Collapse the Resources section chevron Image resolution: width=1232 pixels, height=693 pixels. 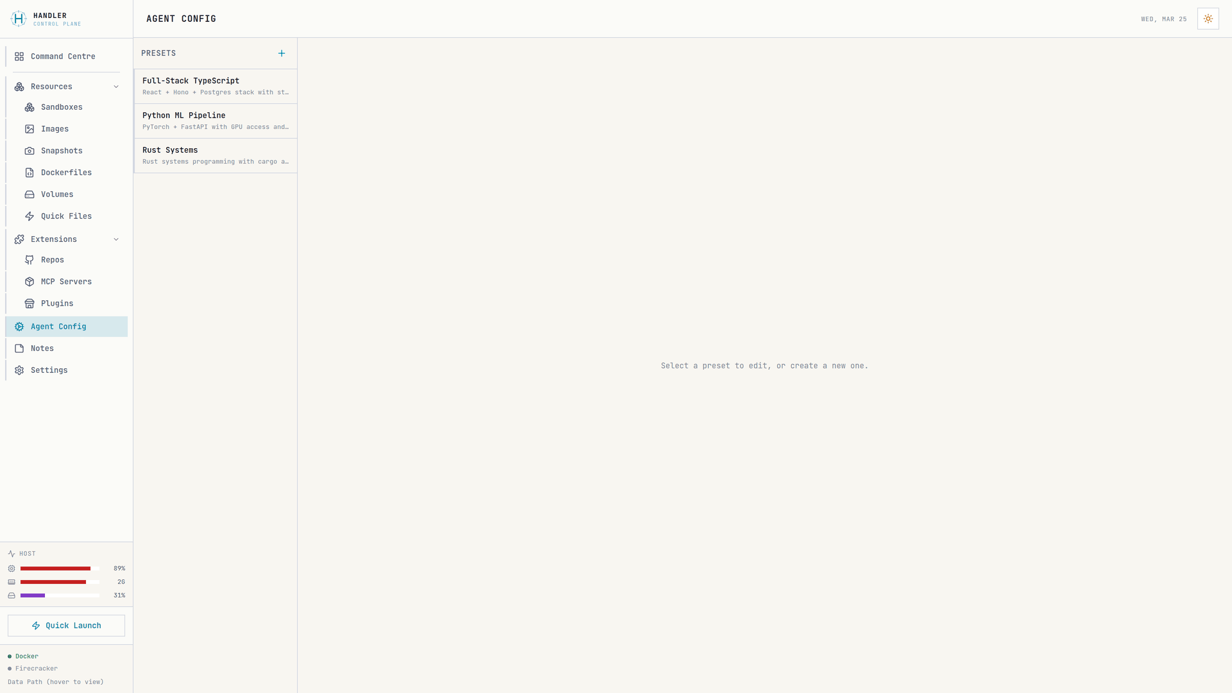coord(116,87)
